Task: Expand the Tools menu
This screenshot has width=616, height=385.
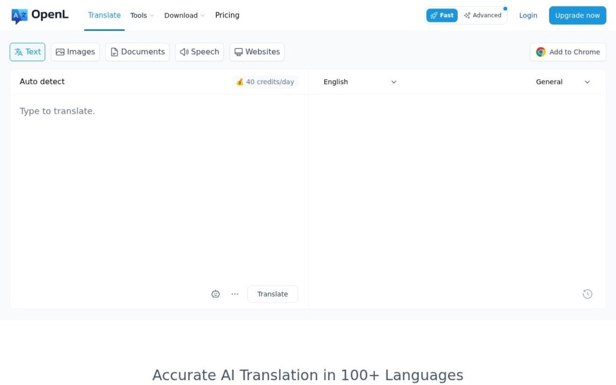Action: point(142,15)
